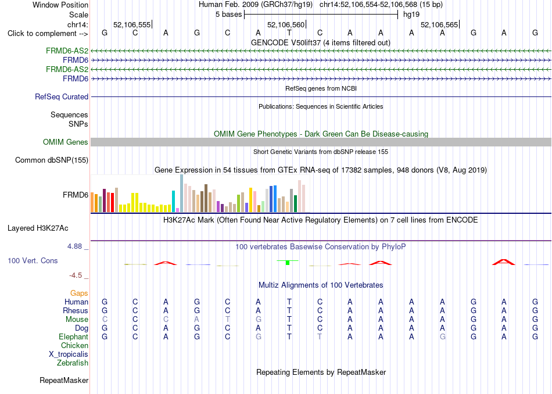The image size is (552, 394).
Task: Select the Rhesus alignment row label
Action: tap(76, 310)
